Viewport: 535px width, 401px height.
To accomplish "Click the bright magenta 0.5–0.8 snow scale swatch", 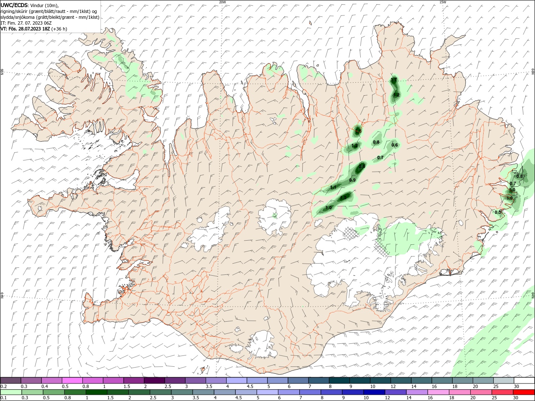I will [x=72, y=381].
